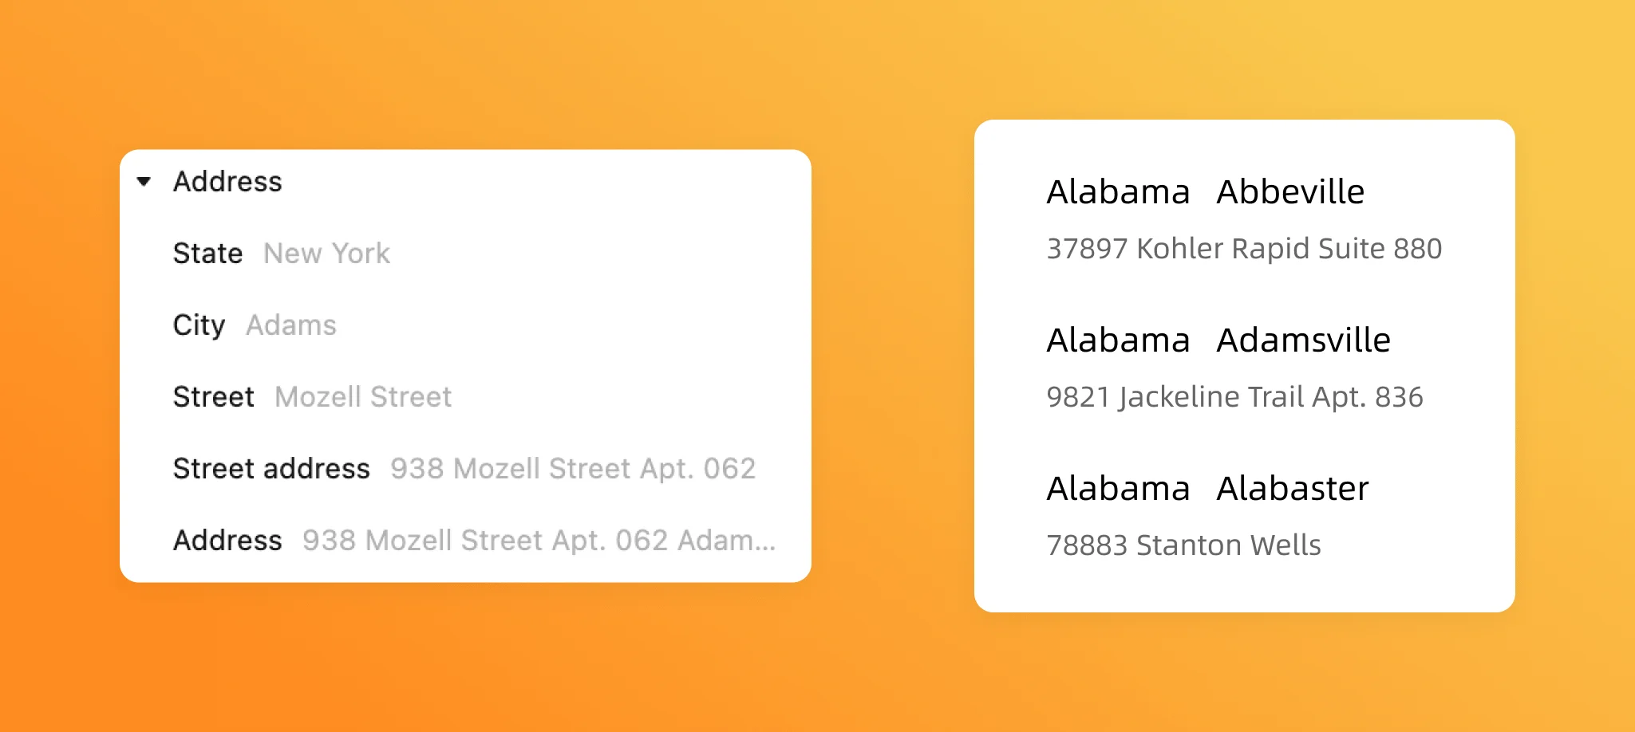Click the truncated full Address value
The height and width of the screenshot is (732, 1635).
pos(539,541)
